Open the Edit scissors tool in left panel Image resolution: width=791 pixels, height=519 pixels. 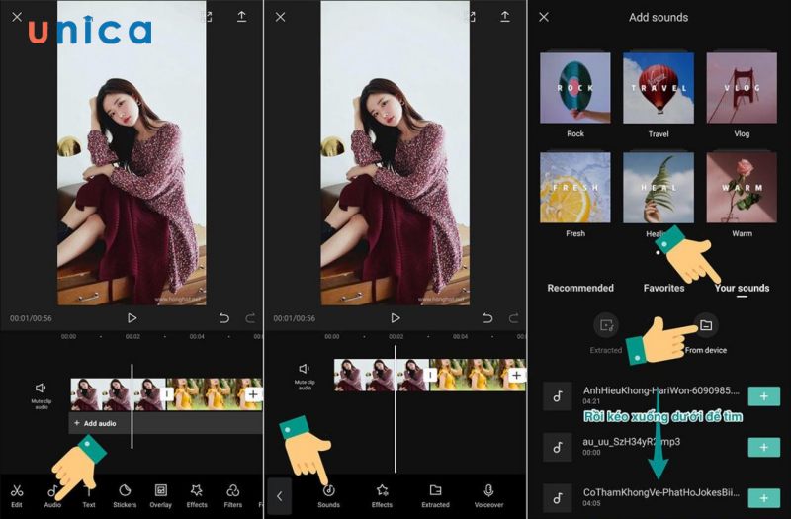pos(17,495)
